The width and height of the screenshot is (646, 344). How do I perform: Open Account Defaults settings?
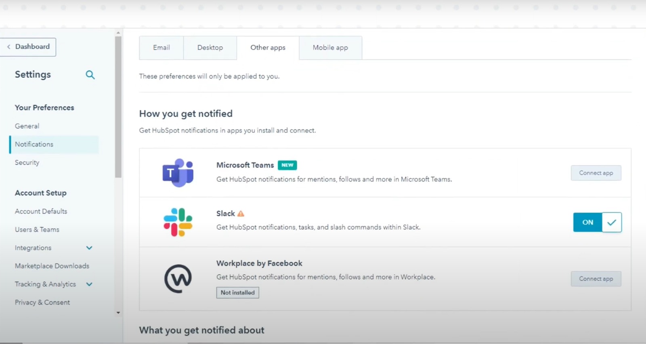point(41,211)
